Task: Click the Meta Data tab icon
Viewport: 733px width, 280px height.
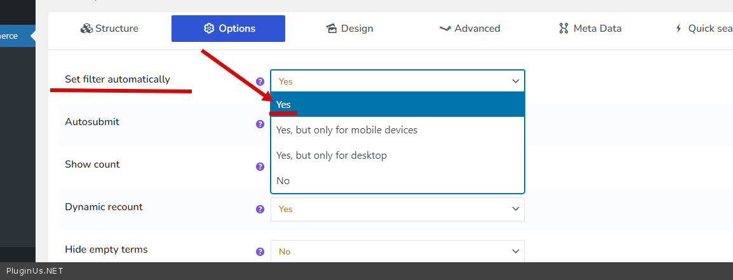Action: [x=563, y=29]
